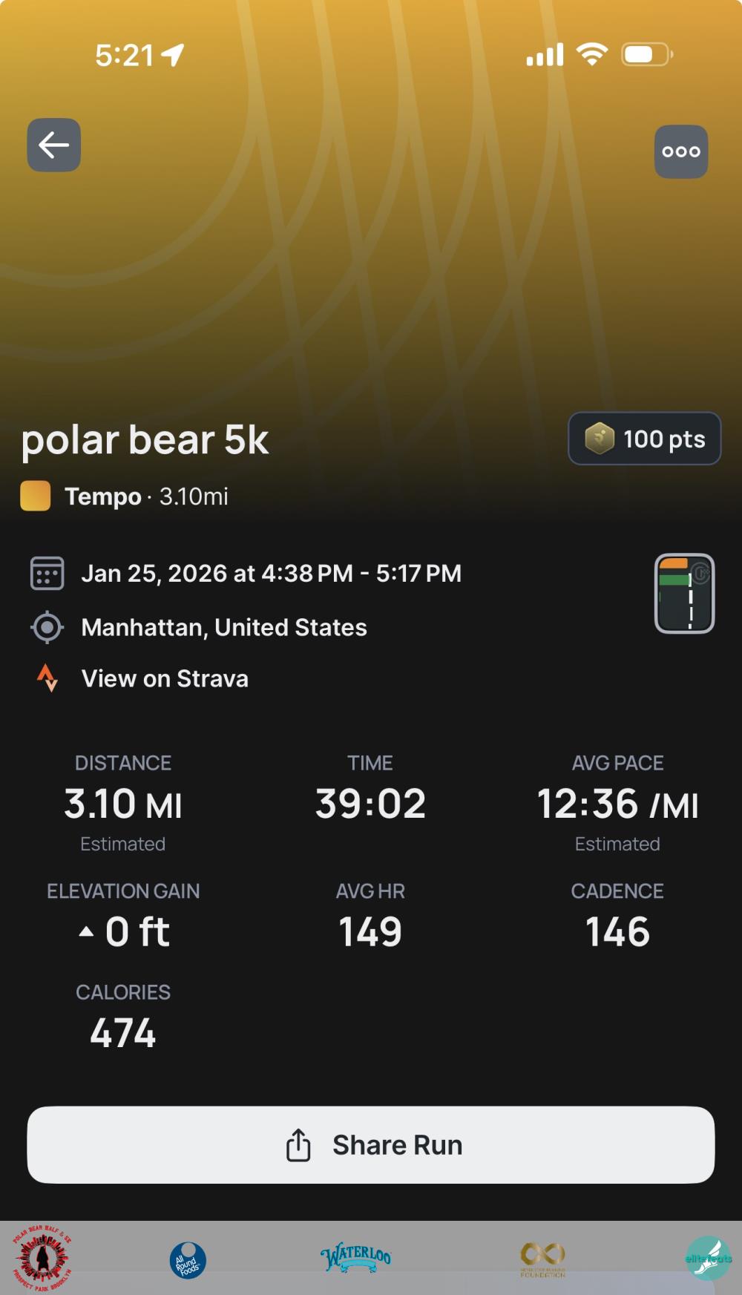Tap the calendar date icon
Screen dimensions: 742x1295
coord(47,574)
